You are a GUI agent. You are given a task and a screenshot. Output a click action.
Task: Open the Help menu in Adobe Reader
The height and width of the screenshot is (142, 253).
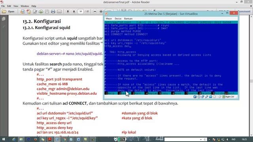[34, 6]
